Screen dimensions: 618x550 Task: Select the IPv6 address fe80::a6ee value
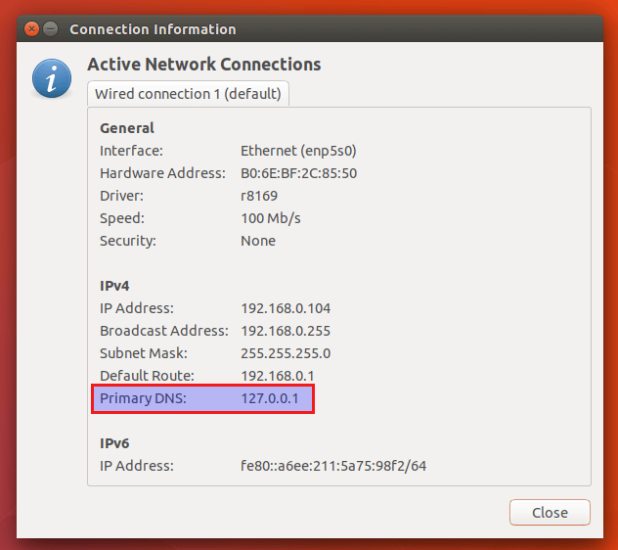pos(333,466)
